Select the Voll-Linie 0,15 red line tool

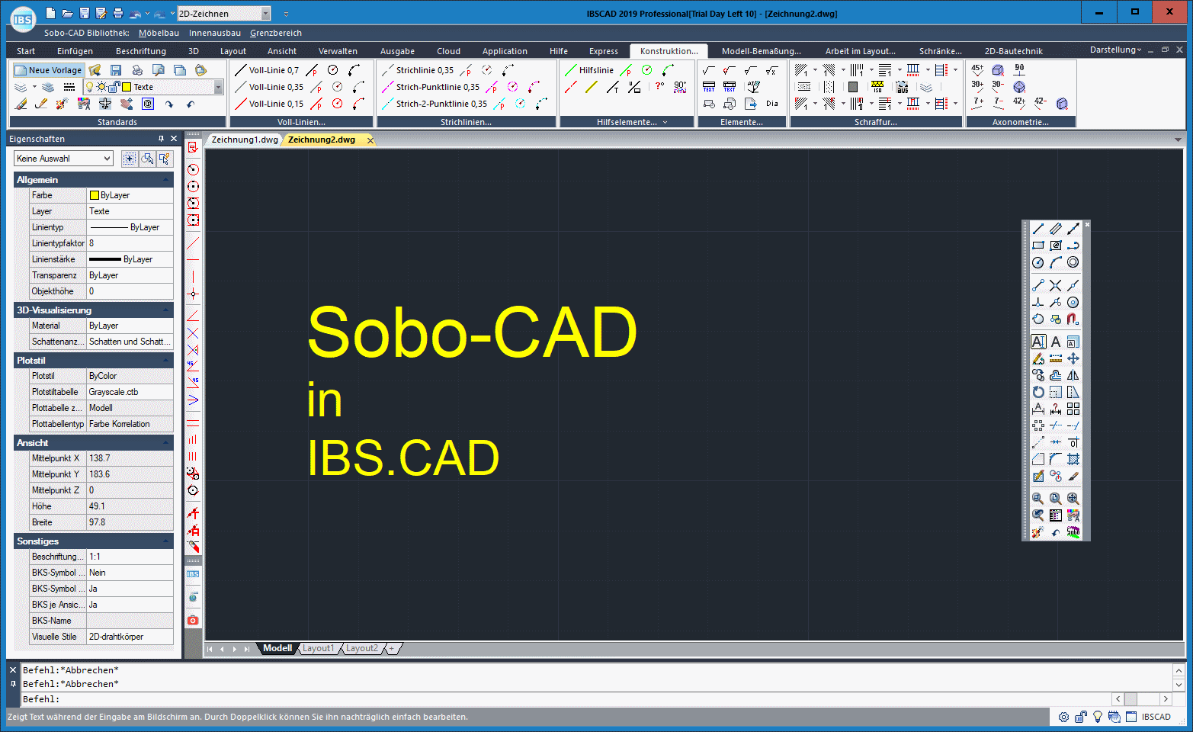pos(269,104)
